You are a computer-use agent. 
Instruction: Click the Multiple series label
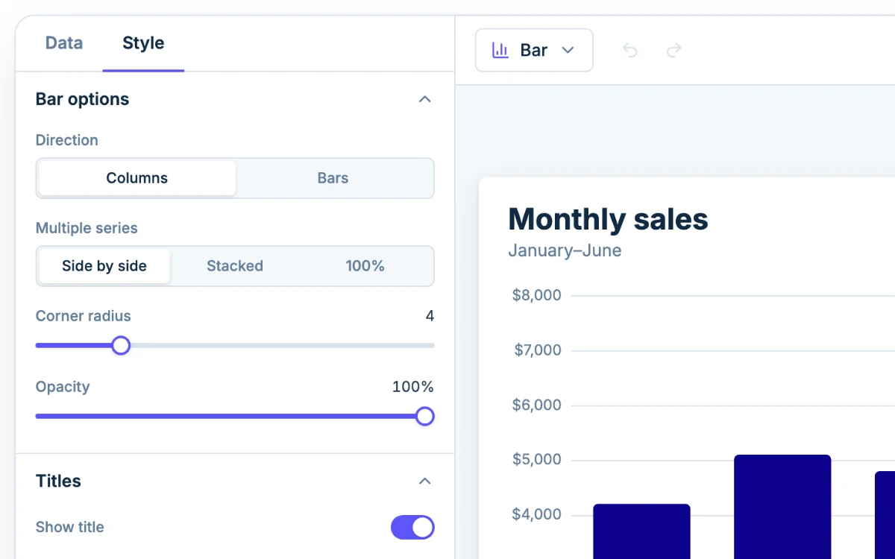point(87,228)
